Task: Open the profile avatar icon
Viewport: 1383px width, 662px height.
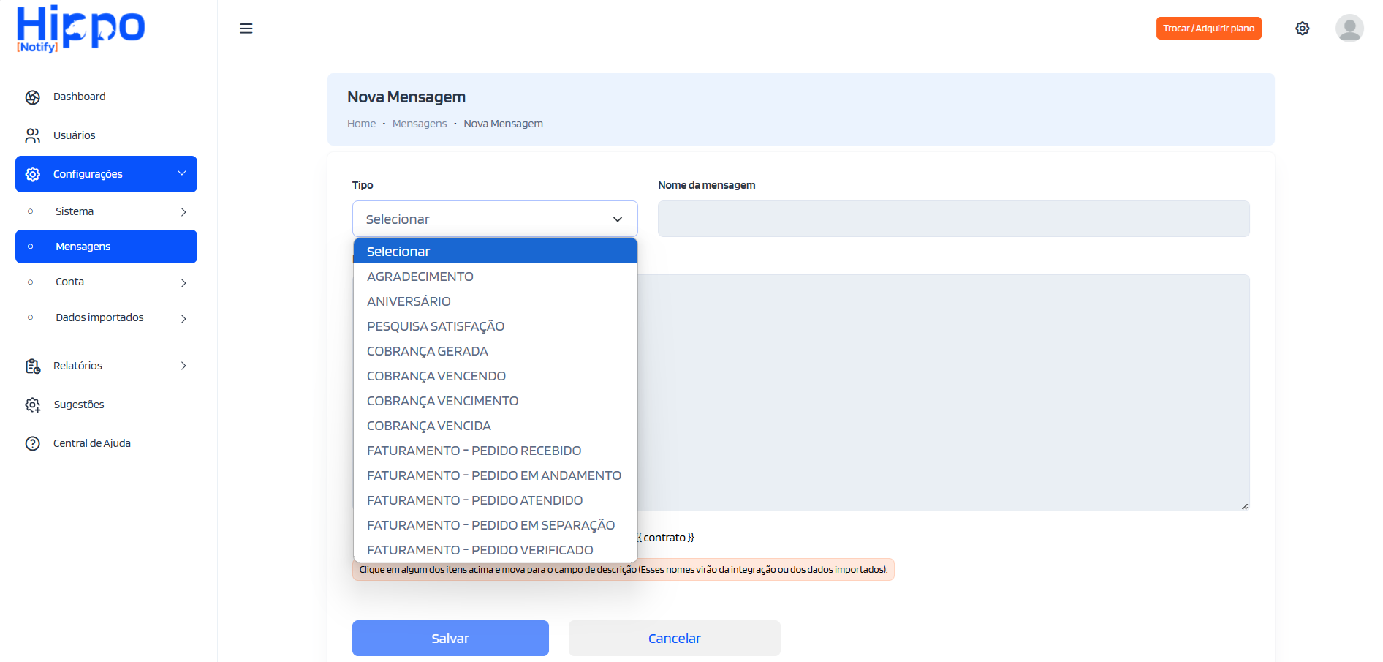Action: tap(1349, 28)
